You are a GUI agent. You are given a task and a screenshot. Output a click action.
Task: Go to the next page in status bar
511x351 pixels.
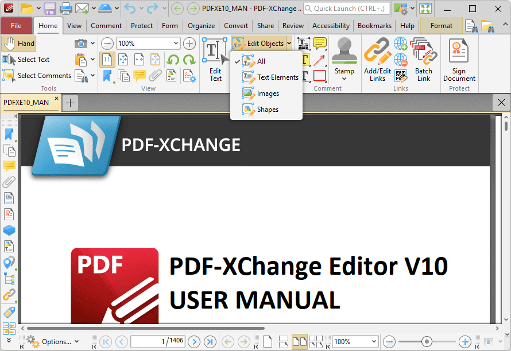point(194,342)
